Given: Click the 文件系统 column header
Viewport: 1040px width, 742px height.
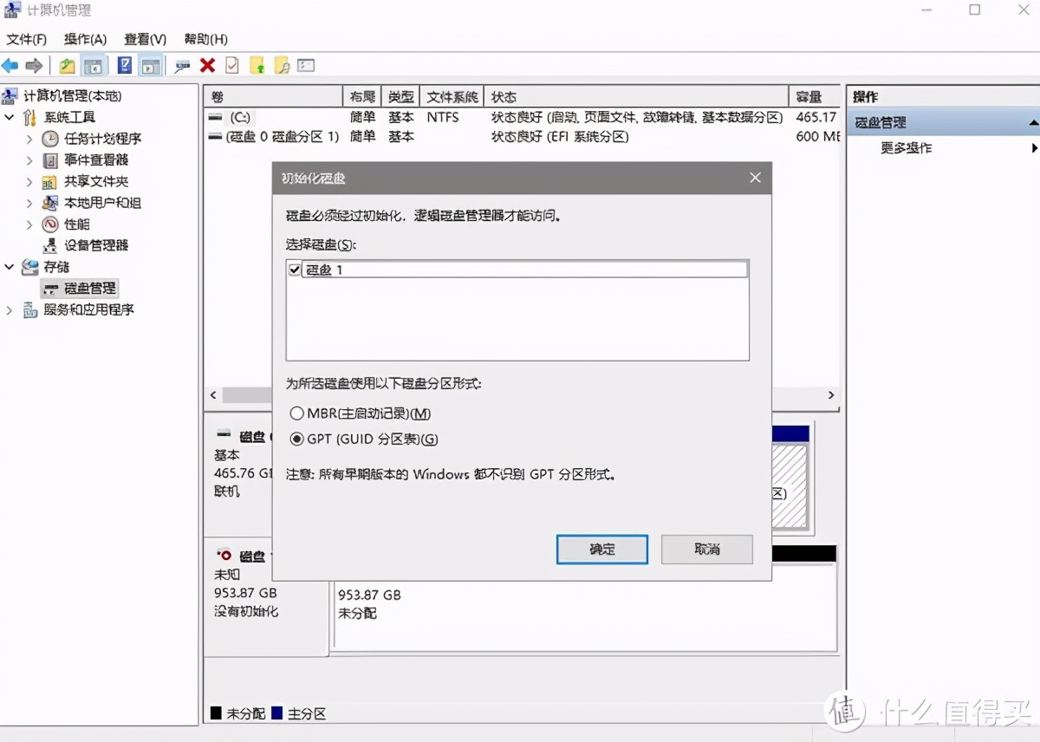Looking at the screenshot, I should click(x=452, y=97).
